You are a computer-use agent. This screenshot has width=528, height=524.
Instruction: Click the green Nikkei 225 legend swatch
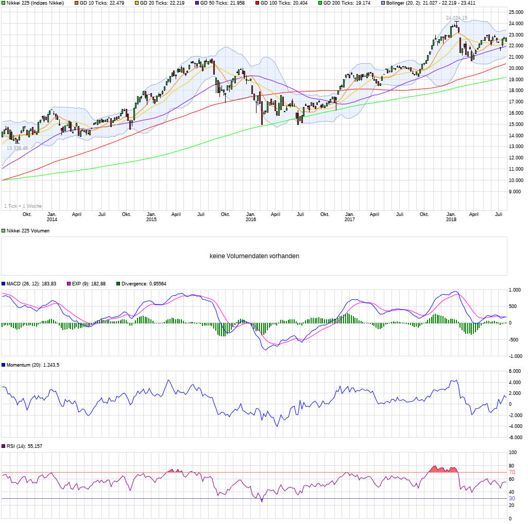[x=4, y=3]
